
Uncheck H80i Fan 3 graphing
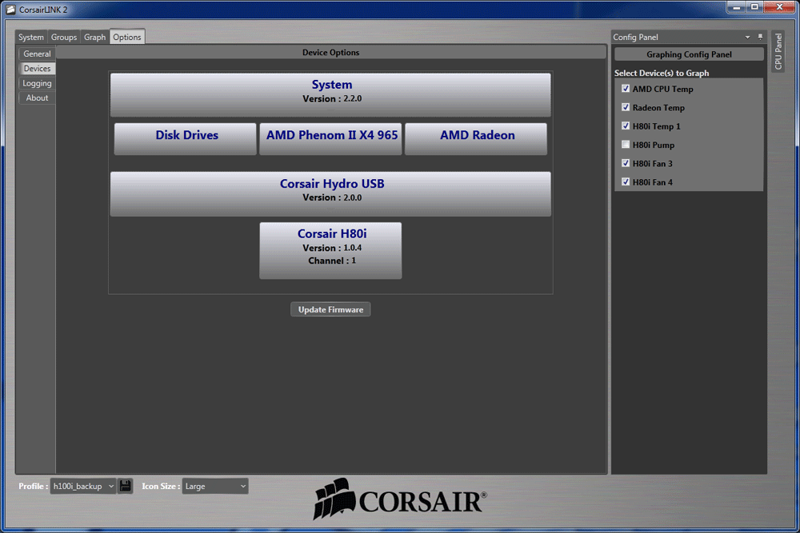coord(625,163)
